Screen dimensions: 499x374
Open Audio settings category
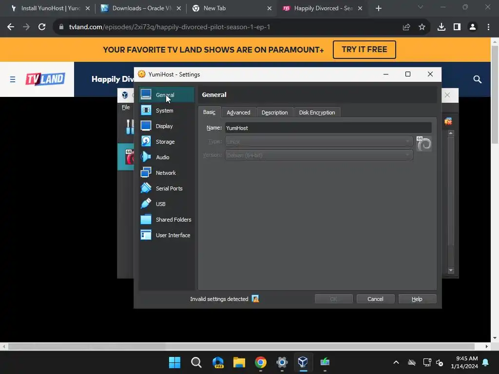[x=167, y=157]
